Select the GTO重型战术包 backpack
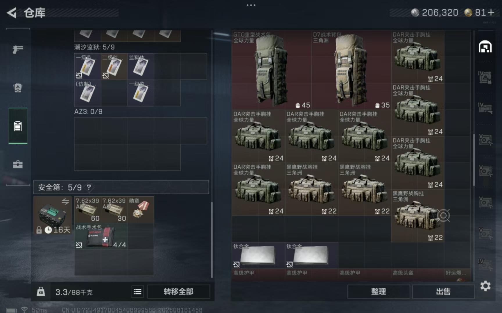502x313 pixels. 271,70
